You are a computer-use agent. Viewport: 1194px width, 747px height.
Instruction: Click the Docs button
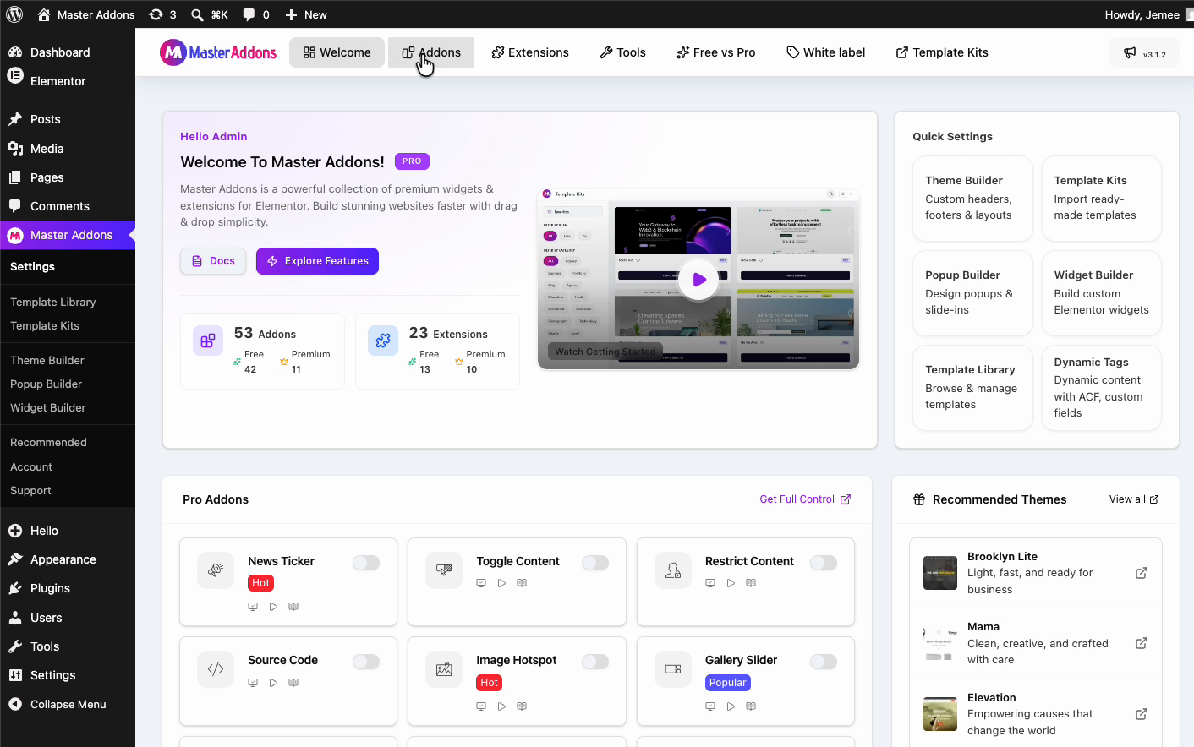click(213, 261)
